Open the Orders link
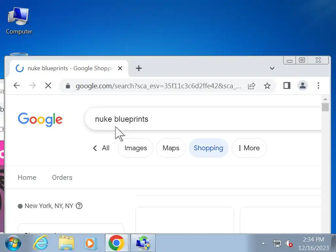Image resolution: width=336 pixels, height=252 pixels. (62, 178)
